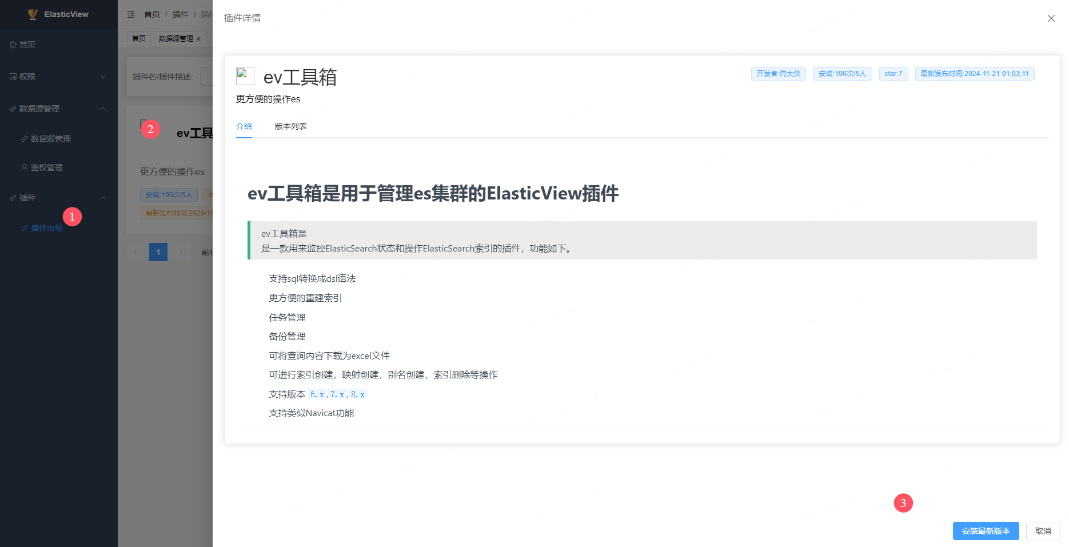Switch to the 介绍 tab
This screenshot has height=547, width=1069.
click(x=244, y=126)
